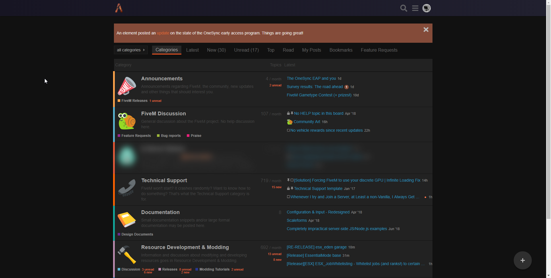
Task: Click the Technical Support telephone icon
Action: point(127,188)
